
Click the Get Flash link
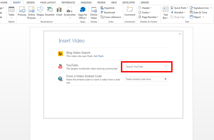[x=99, y=56]
